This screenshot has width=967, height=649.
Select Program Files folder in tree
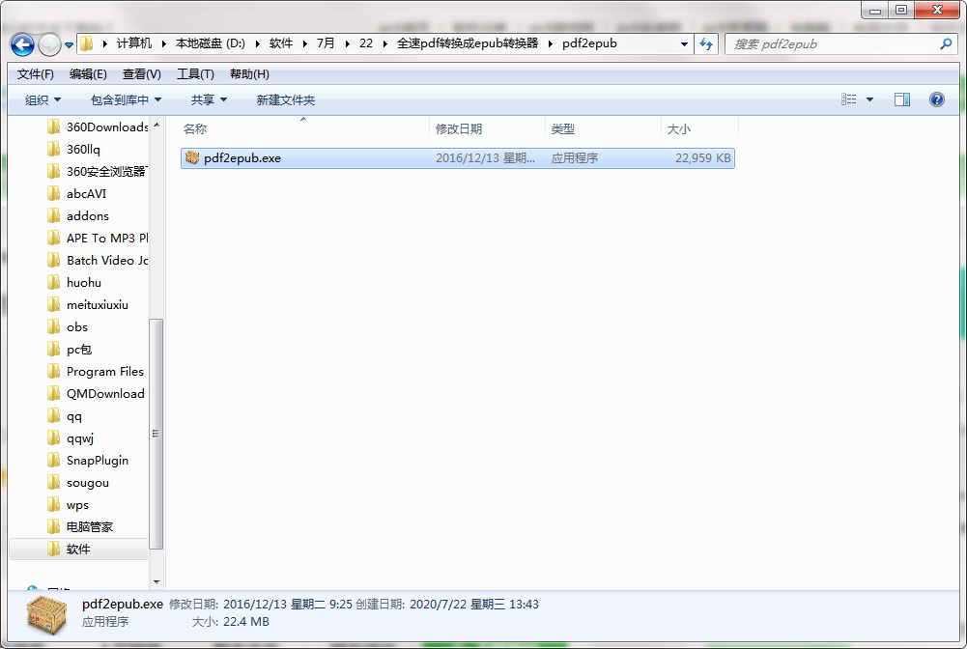[96, 372]
